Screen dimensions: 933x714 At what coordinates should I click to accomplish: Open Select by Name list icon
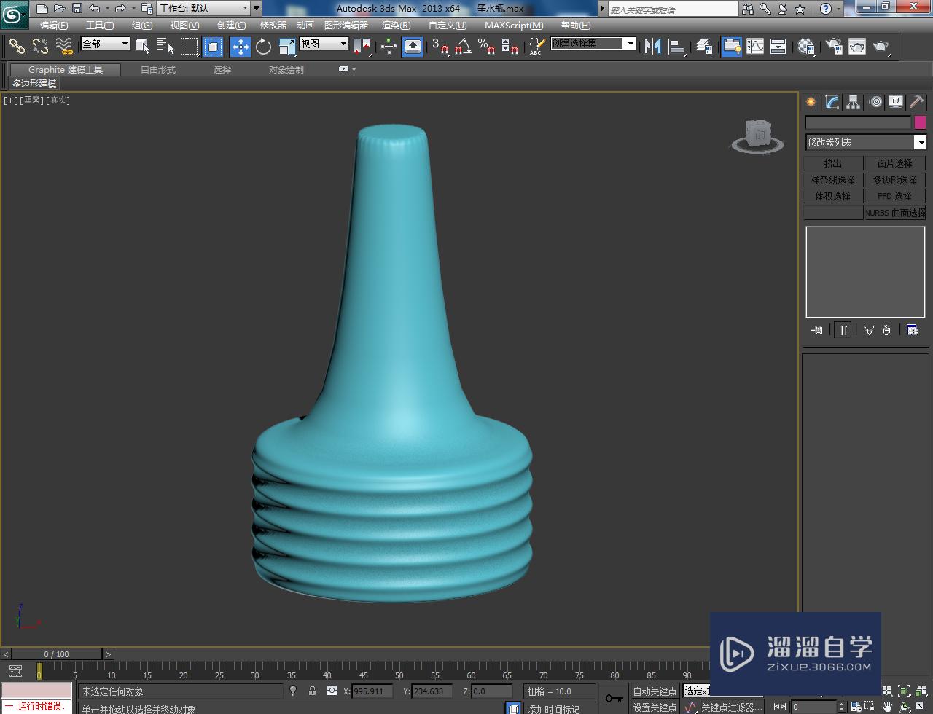coord(165,47)
